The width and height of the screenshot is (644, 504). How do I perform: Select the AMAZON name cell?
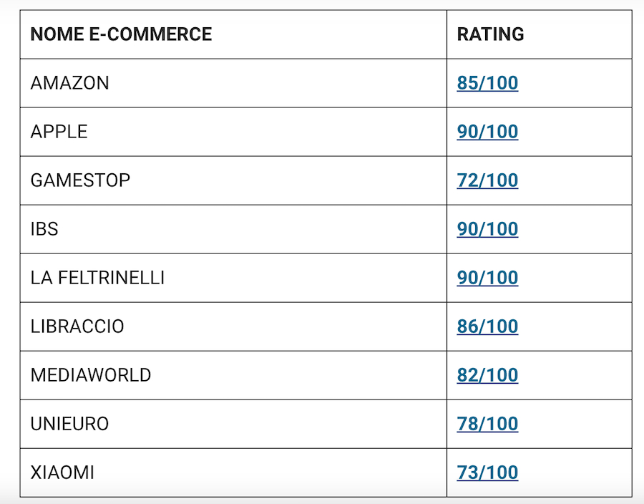(70, 83)
